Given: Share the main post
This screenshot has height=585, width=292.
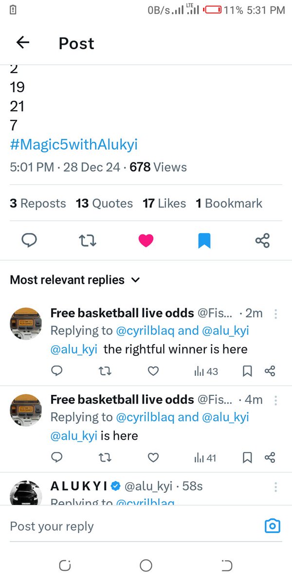Looking at the screenshot, I should coord(262,240).
